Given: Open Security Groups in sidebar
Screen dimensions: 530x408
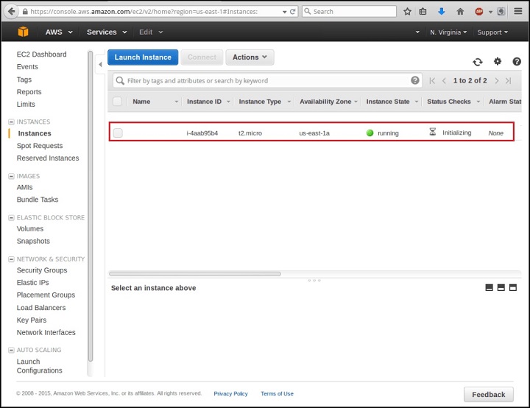Looking at the screenshot, I should tap(42, 270).
